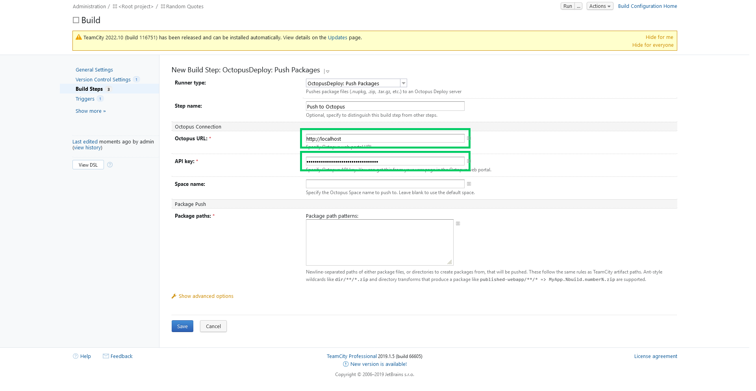Expand sidebar with 'Show more »'
The height and width of the screenshot is (391, 756).
click(x=91, y=111)
